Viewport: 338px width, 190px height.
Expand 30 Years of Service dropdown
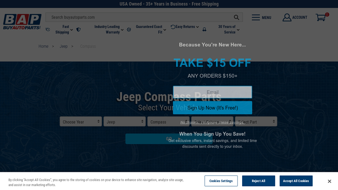click(x=238, y=30)
